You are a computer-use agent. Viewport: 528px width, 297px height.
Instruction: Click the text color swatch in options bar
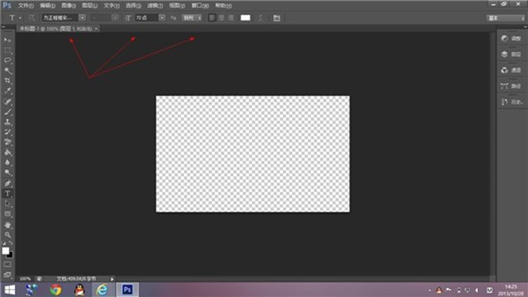245,17
